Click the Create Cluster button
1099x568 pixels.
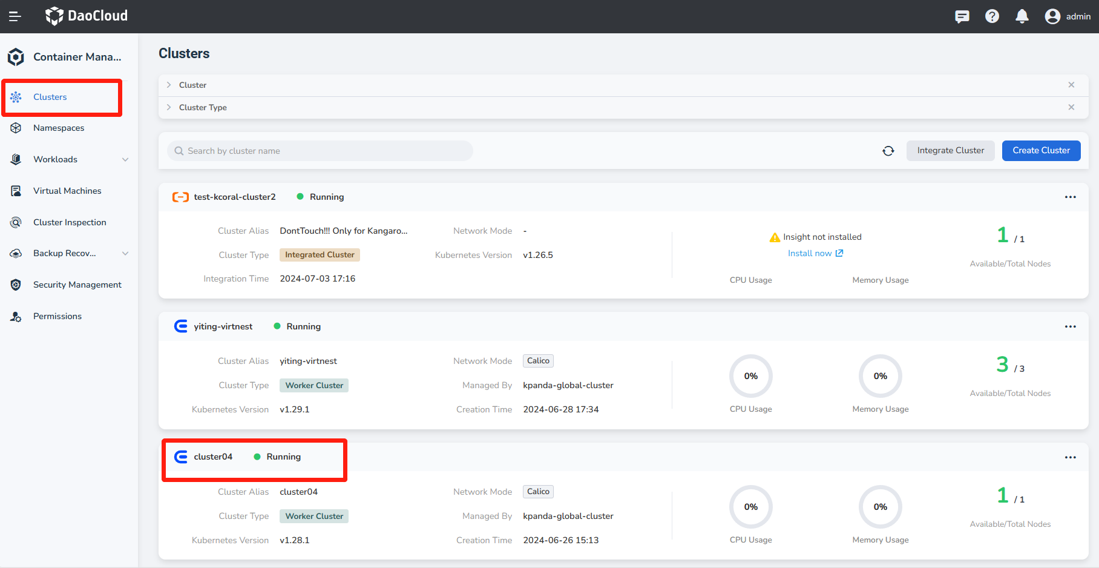(1041, 151)
